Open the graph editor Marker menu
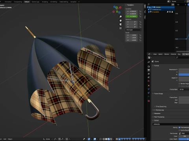This screenshot has width=189, height=141. click(167, 54)
